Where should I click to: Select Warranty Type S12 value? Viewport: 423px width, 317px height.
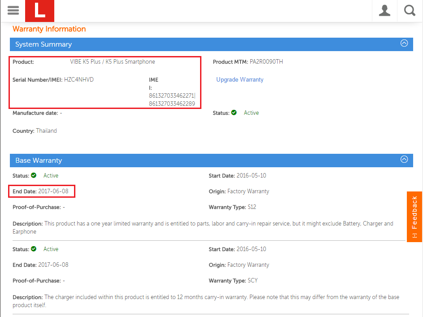click(x=252, y=207)
